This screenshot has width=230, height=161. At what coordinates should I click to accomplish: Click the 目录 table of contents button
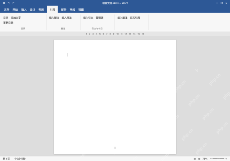[x=6, y=18]
